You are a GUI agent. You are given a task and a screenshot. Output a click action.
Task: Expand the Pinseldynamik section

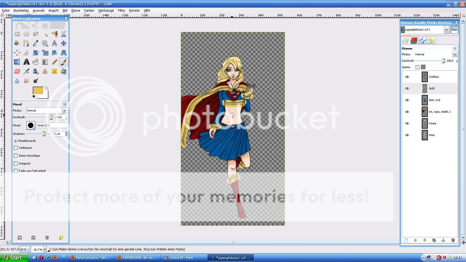[x=16, y=141]
